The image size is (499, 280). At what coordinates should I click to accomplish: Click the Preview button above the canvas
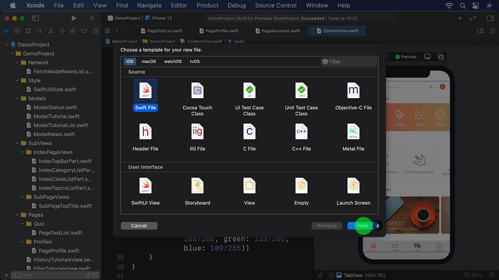pyautogui.click(x=405, y=57)
